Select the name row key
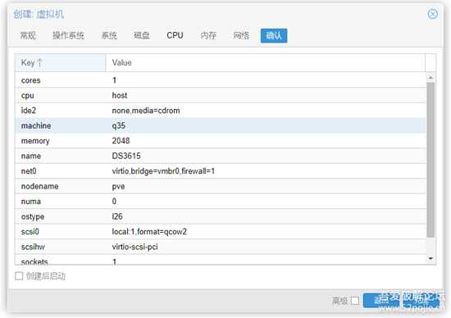451x318 pixels. tap(31, 156)
